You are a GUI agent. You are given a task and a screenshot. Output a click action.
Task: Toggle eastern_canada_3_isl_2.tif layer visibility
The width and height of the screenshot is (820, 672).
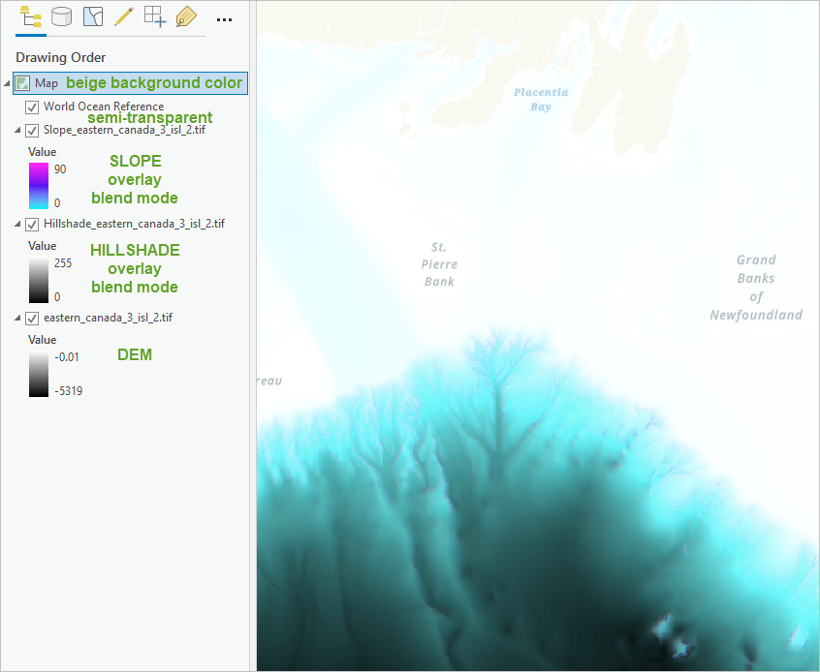(x=32, y=318)
